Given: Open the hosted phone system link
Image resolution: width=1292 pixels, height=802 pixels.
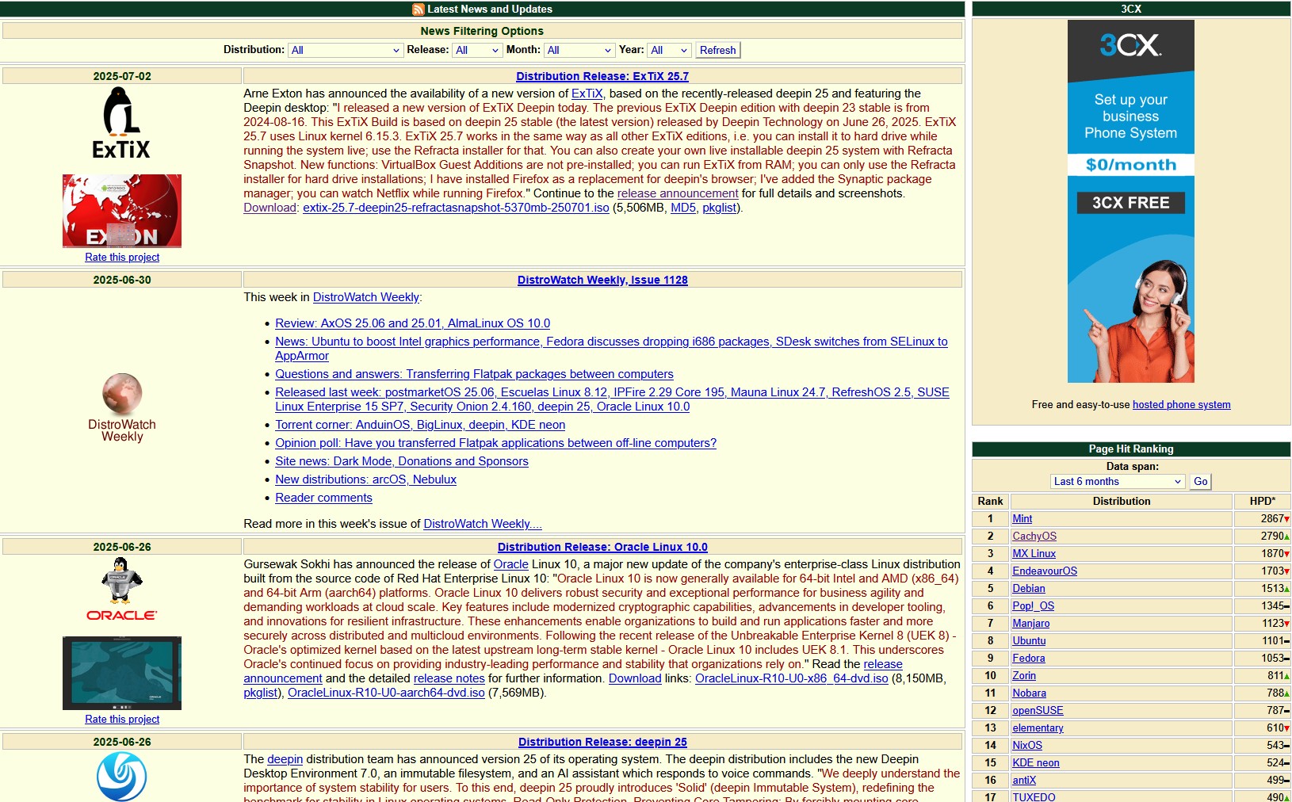Looking at the screenshot, I should [x=1181, y=405].
